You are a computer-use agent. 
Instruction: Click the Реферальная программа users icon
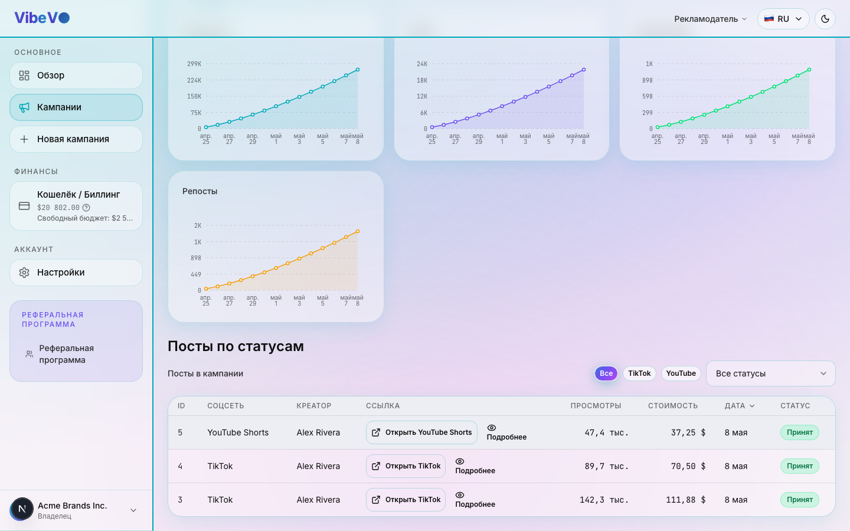(29, 354)
